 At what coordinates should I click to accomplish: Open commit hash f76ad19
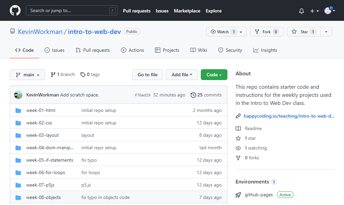[143, 95]
